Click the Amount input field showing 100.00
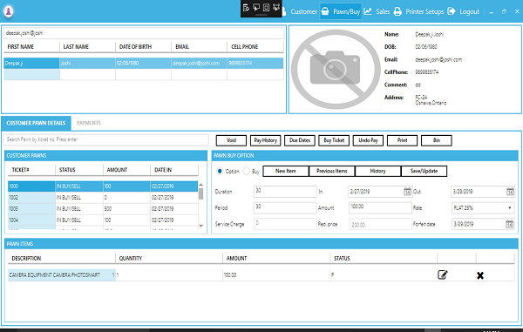This screenshot has height=332, width=523. [380, 207]
